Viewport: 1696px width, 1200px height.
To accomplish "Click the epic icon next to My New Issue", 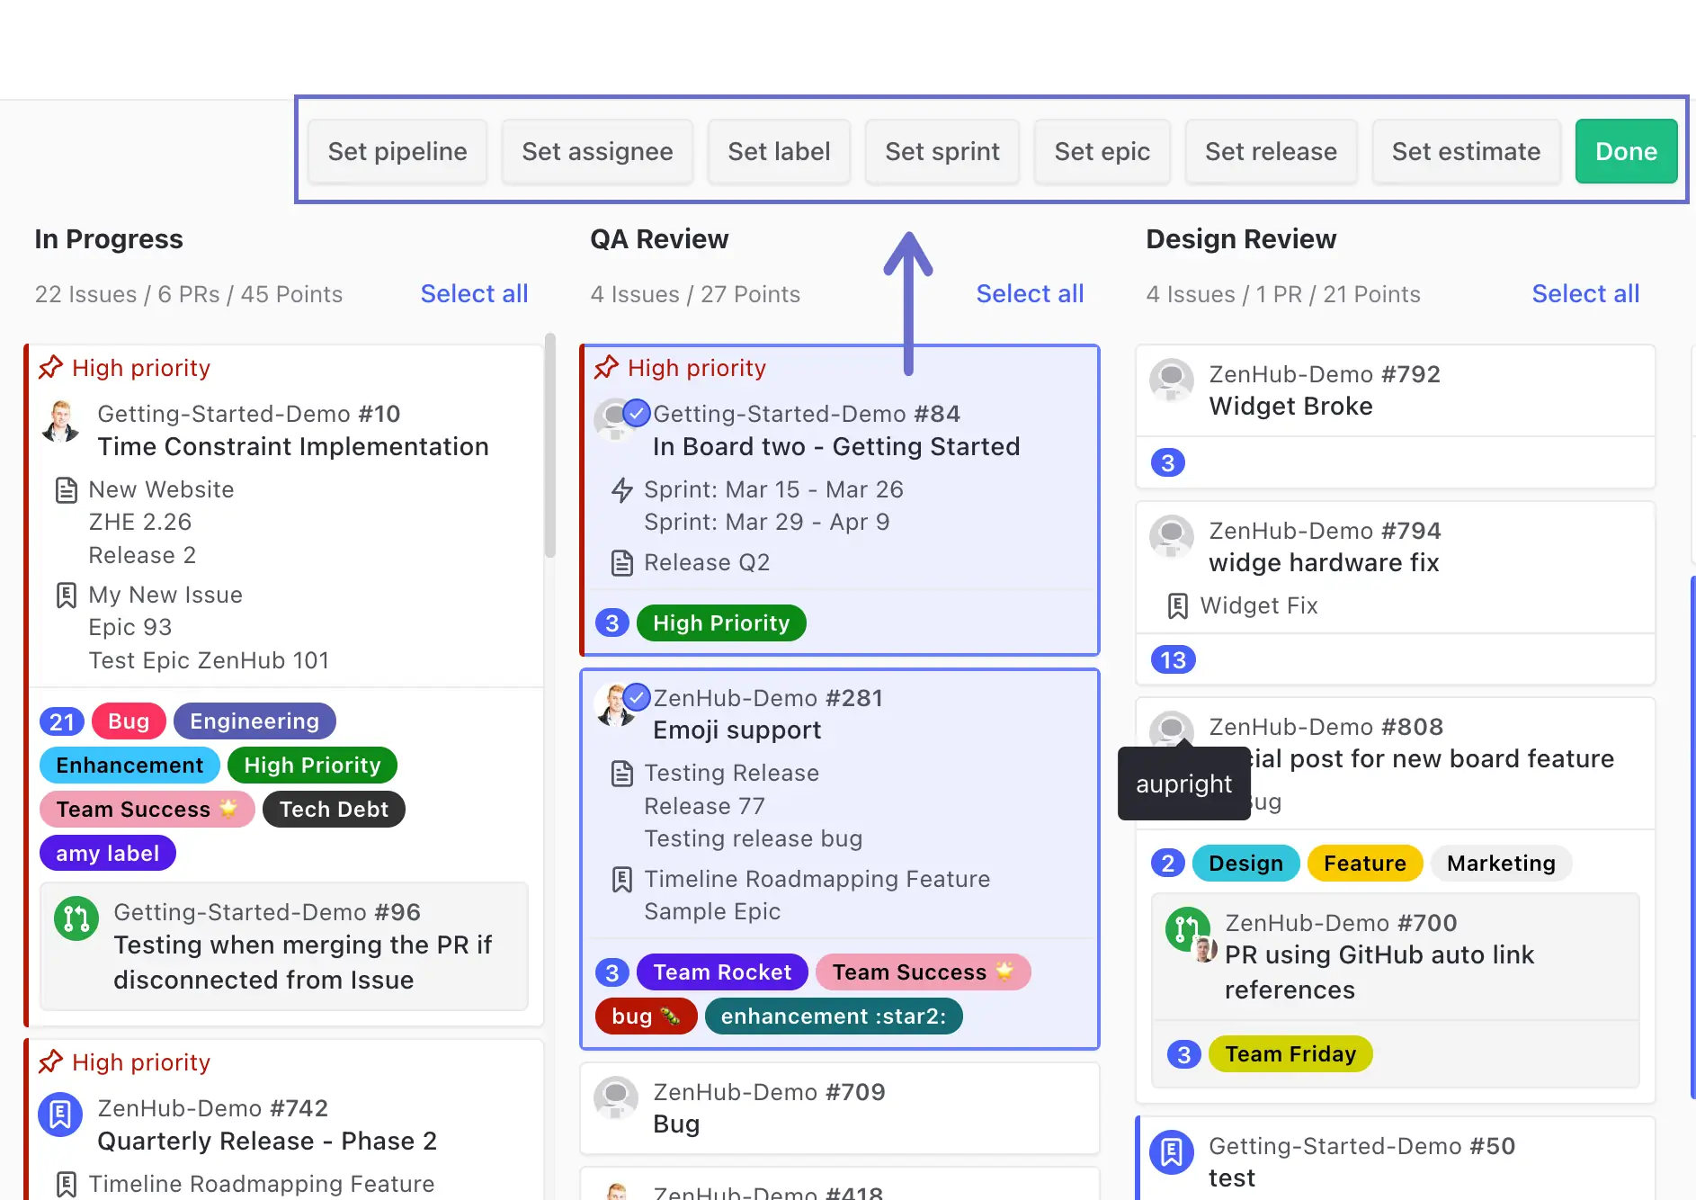I will pyautogui.click(x=67, y=596).
